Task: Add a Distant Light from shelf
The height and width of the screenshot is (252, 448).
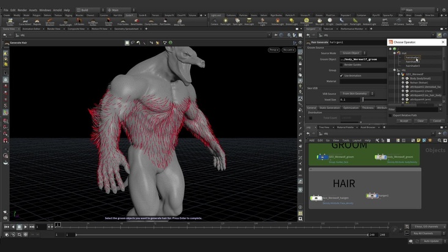Action: pos(291,21)
